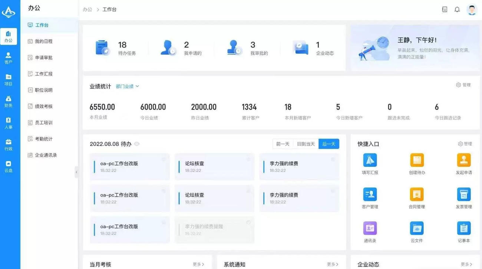Image resolution: width=482 pixels, height=269 pixels.
Task: Check off third row oa-pc工作台改版 task
Action: pos(164,222)
